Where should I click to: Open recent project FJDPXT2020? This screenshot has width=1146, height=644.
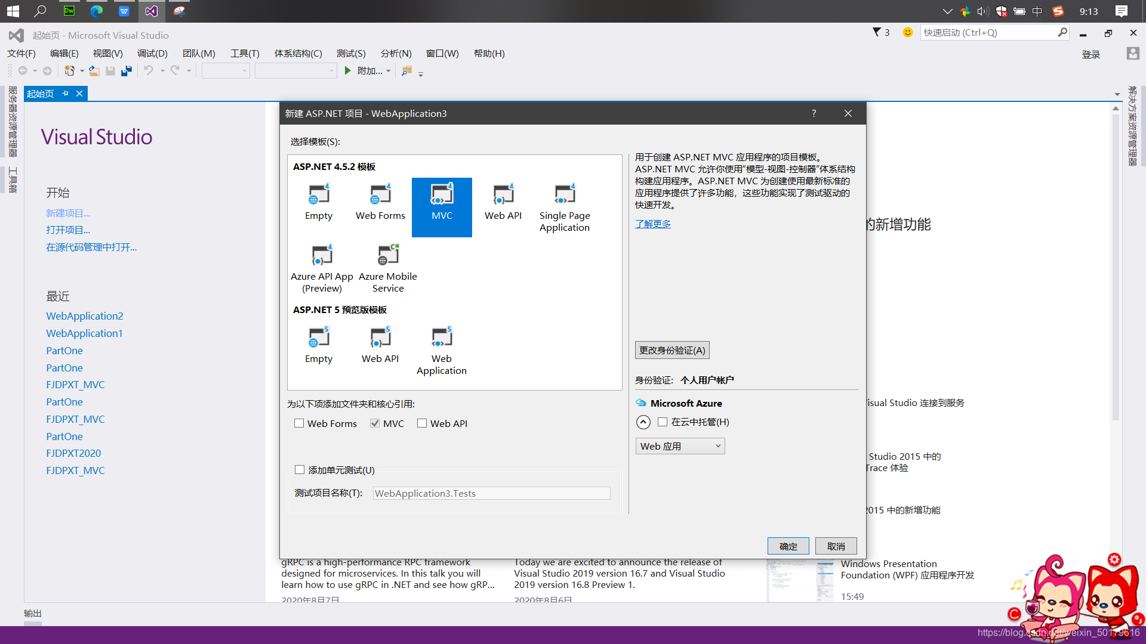(x=73, y=453)
